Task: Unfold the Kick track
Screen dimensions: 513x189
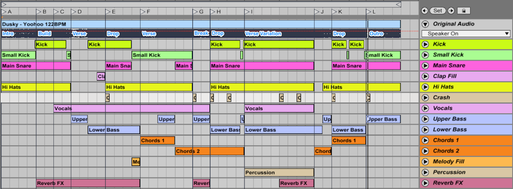Action: pyautogui.click(x=425, y=44)
